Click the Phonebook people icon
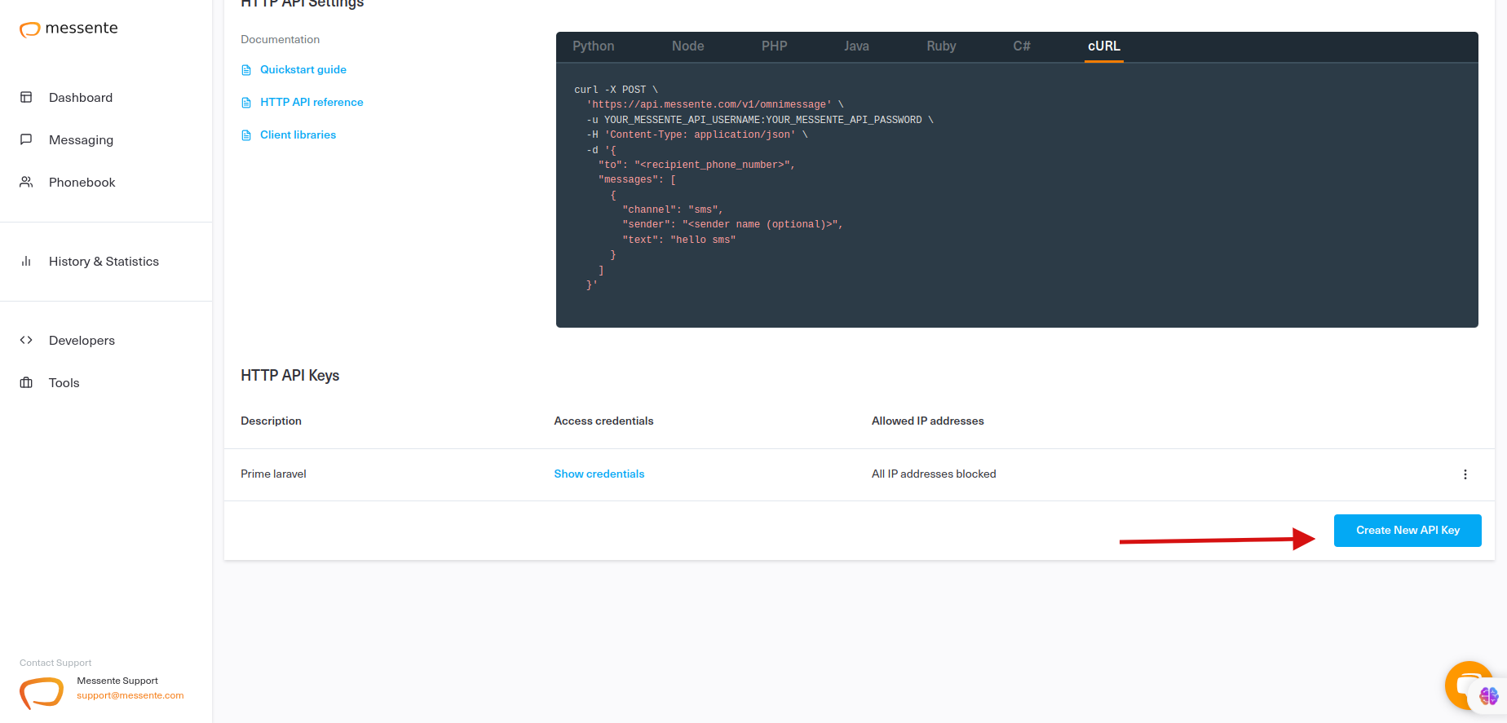 26,182
